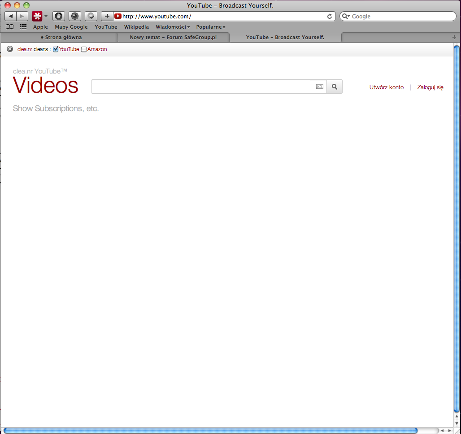Click the vertical scrollbar thumb
The width and height of the screenshot is (461, 434).
pos(457,229)
